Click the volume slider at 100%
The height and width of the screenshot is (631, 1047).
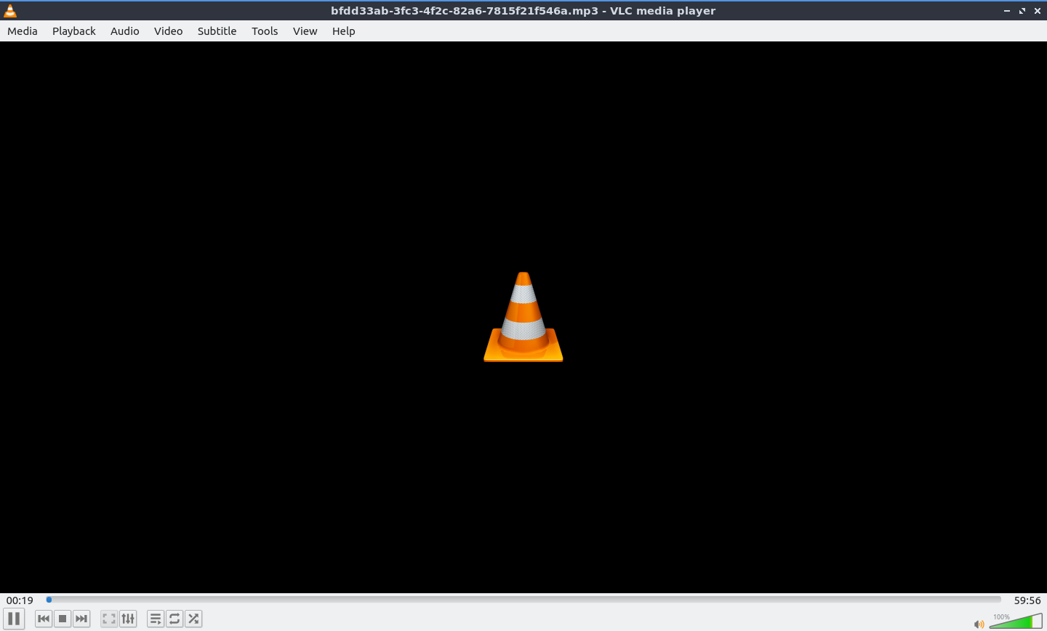1035,622
